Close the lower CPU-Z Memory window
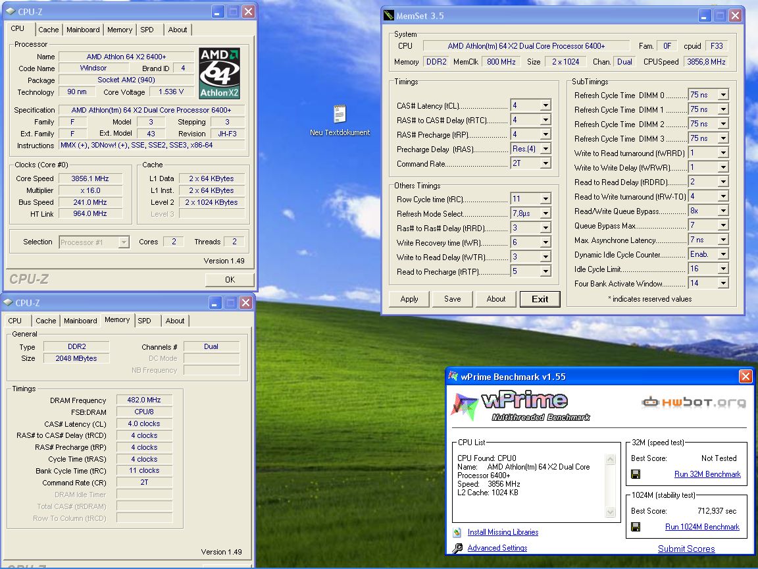Viewport: 758px width, 569px height. [245, 303]
